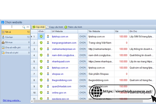The image size is (156, 104).
Task: Click the Trang vàng Việt Nam name cell
Action: coord(101,43)
